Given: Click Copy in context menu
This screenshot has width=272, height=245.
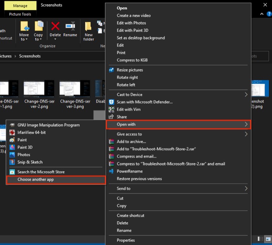Looking at the screenshot, I should tap(178, 206).
